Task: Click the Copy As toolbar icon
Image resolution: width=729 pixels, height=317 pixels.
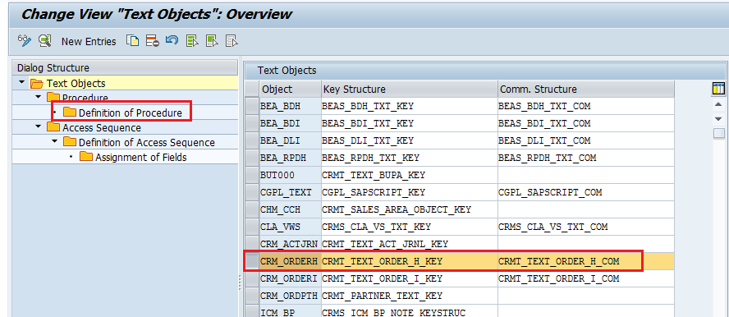Action: coord(132,41)
